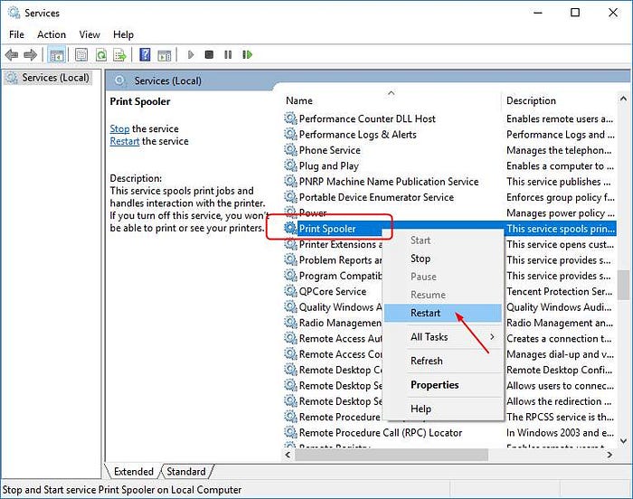
Task: Toggle the Show/Hide Action Pane toolbar icon
Action: coord(165,55)
